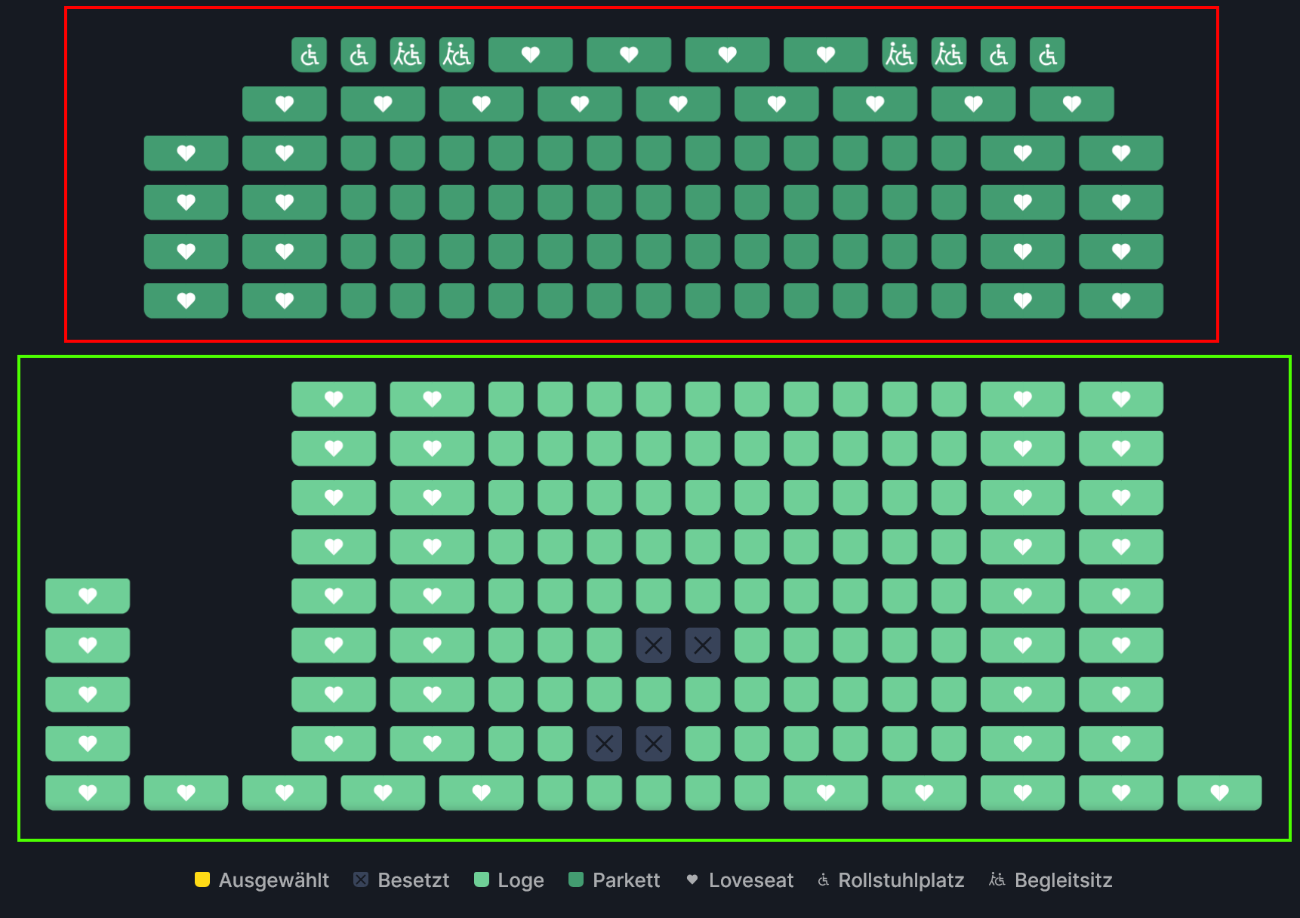Select the first single seat in Parkett's third row
Viewport: 1300px width, 918px height.
[x=359, y=153]
